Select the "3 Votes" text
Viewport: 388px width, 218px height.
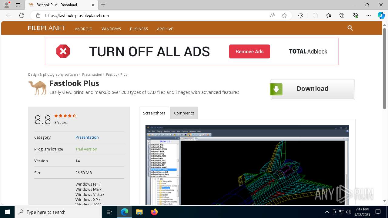60,123
